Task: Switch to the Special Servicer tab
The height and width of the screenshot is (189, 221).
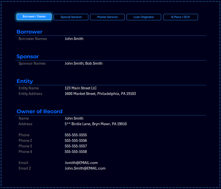Action: pyautogui.click(x=71, y=17)
